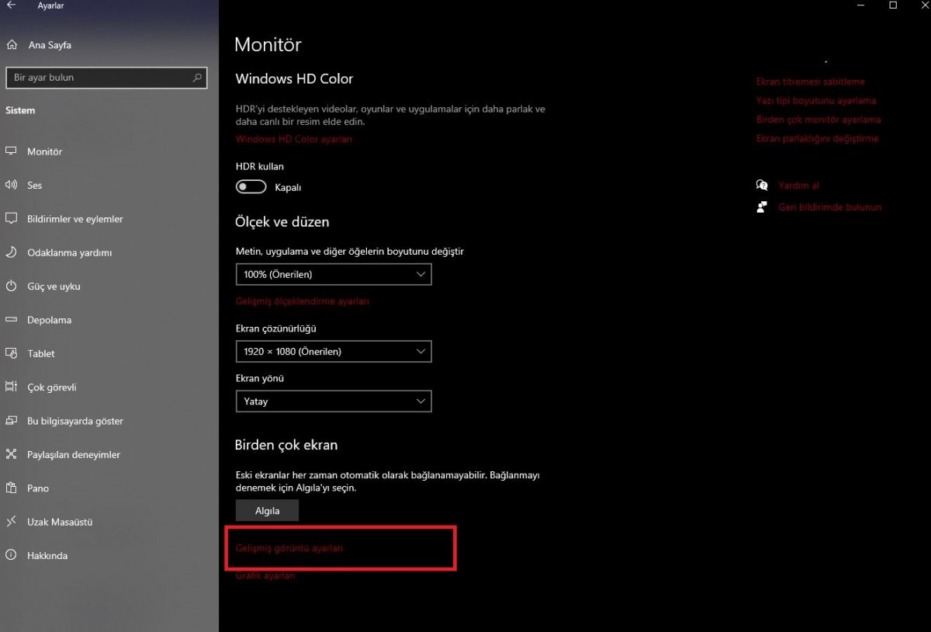Click the Yardım al help icon

pos(762,186)
